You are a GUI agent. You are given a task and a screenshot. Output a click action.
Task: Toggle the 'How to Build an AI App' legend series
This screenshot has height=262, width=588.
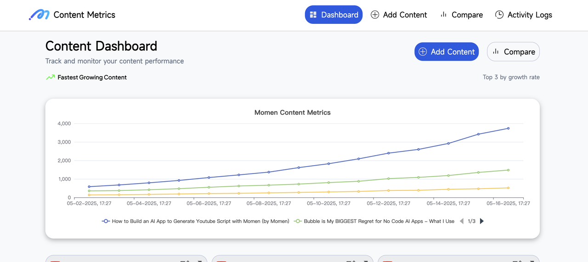196,221
